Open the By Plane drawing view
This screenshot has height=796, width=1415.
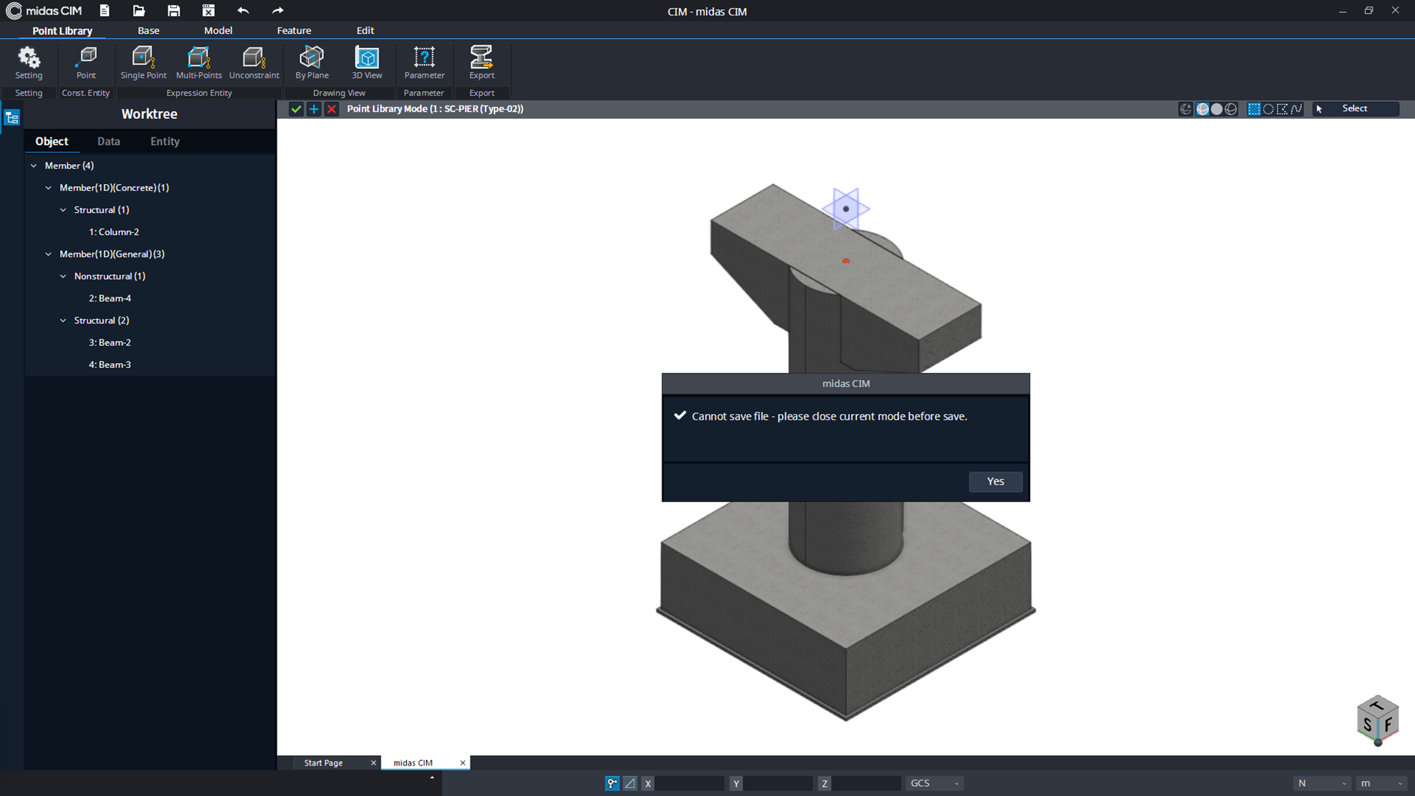(312, 62)
